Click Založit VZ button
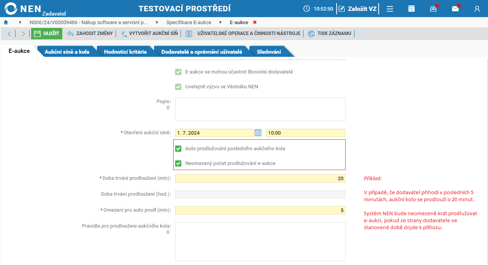Image resolution: width=488 pixels, height=265 pixels. (358, 9)
